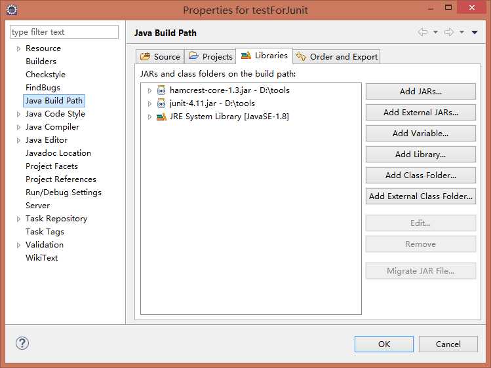The width and height of the screenshot is (491, 368).
Task: Select junit-4.11.jar - D:\tools row
Action: 212,103
